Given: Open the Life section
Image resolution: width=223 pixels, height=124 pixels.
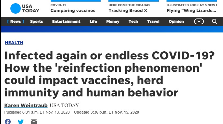Looking at the screenshot, I should pyautogui.click(x=93, y=21).
